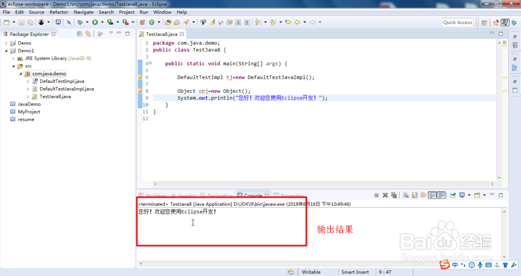The width and height of the screenshot is (521, 276).
Task: Collapse the src folder node
Action: (x=14, y=66)
